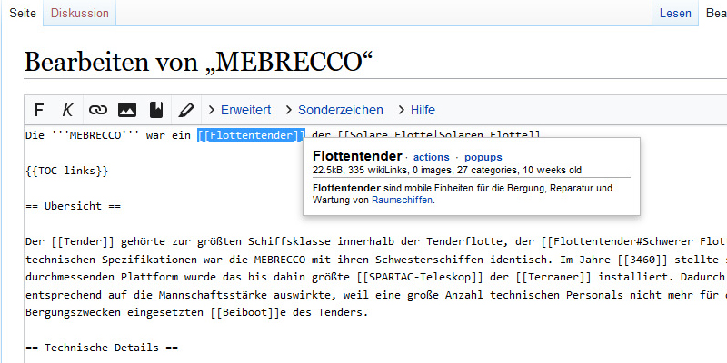This screenshot has height=363, width=727.
Task: Open the Diskussion tab
Action: tap(80, 14)
